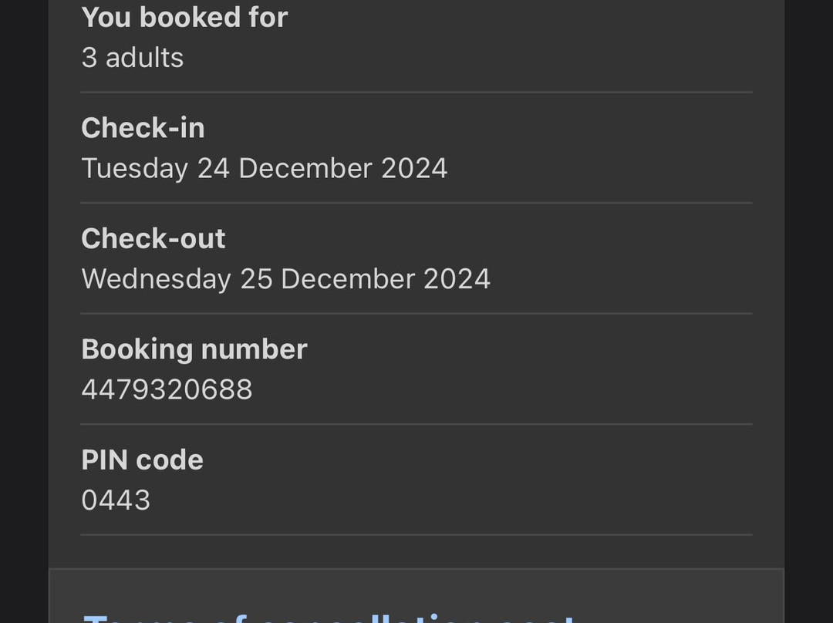Click the divider line below "3 adults"
Viewport: 833px width, 623px height.
pos(416,93)
